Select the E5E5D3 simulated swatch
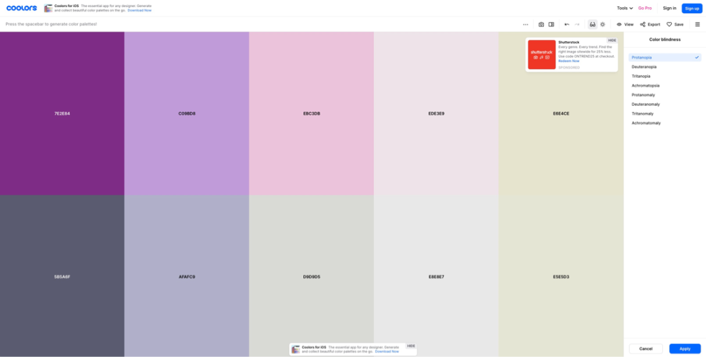 pyautogui.click(x=561, y=277)
